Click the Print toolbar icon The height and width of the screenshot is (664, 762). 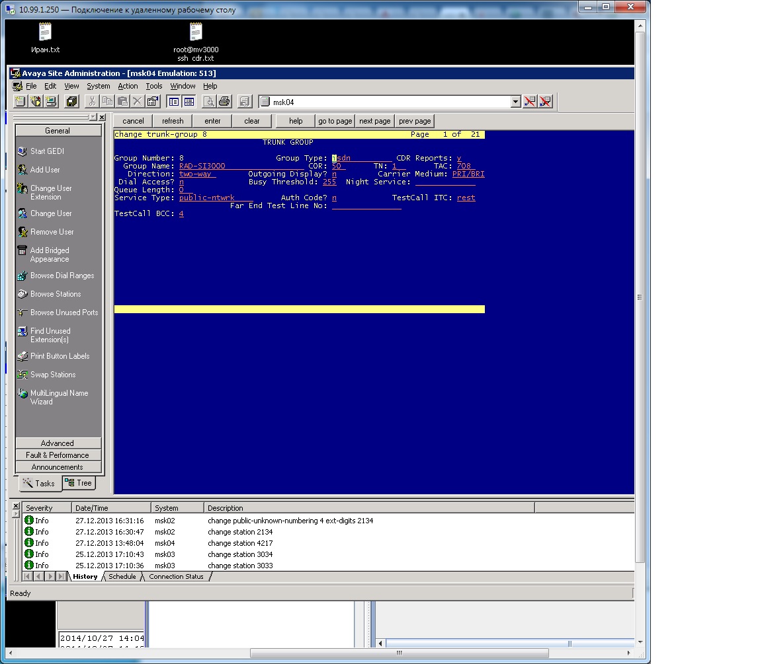[224, 102]
